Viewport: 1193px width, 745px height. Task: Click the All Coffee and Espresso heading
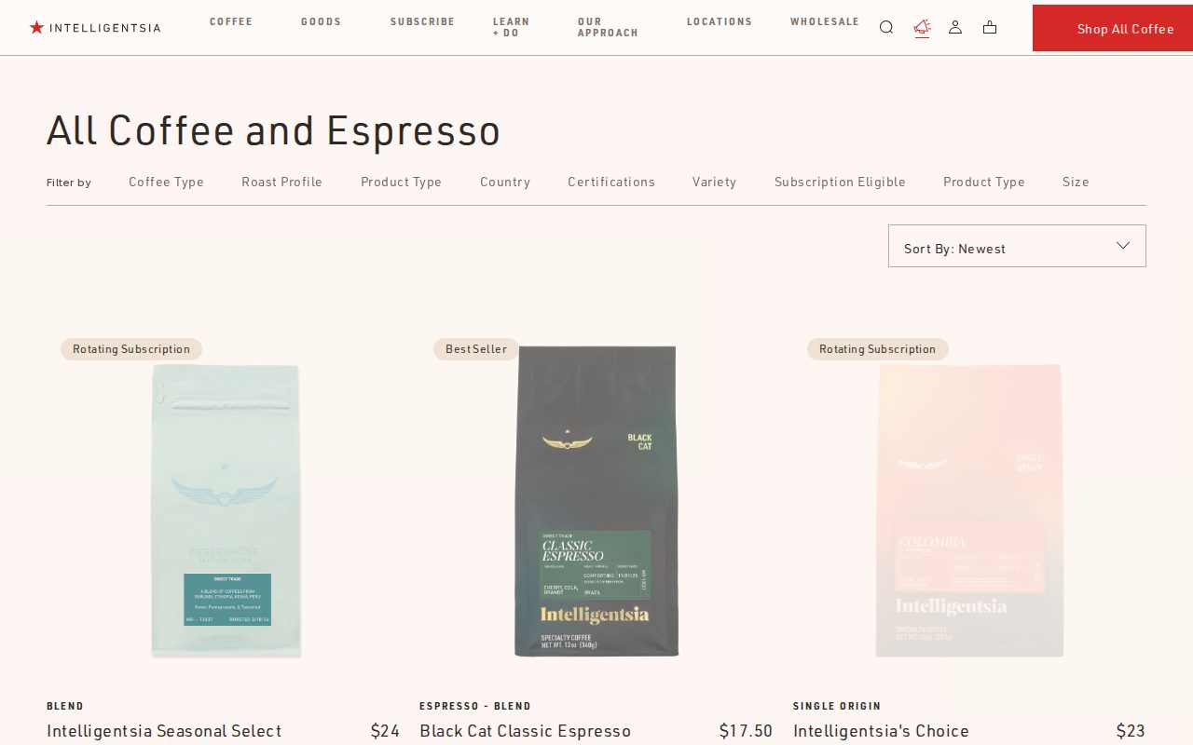tap(274, 130)
